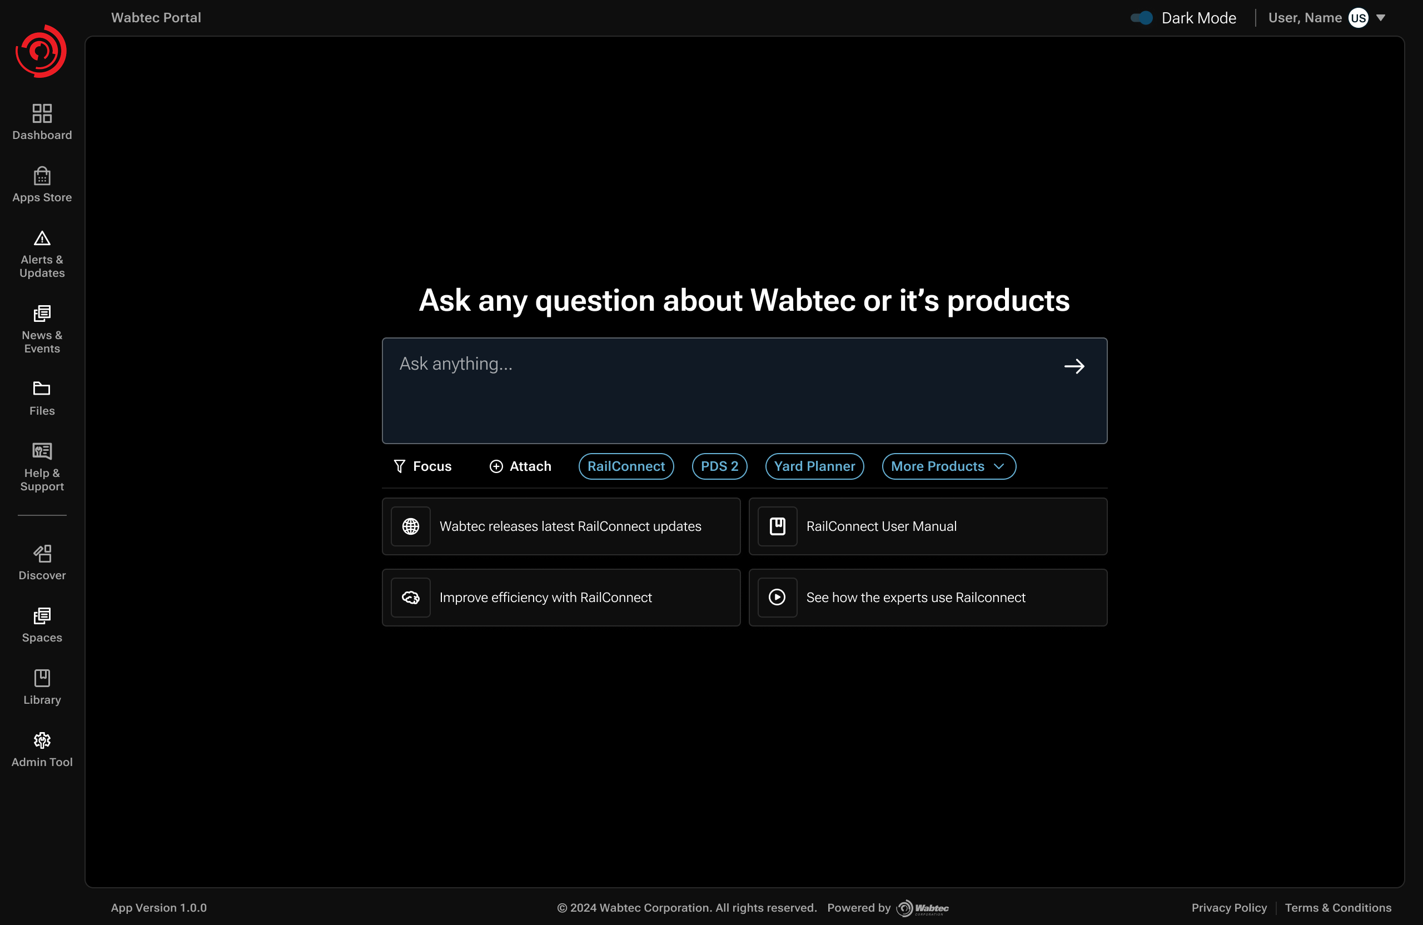Expand the user account dropdown arrow
Image resolution: width=1423 pixels, height=925 pixels.
(1381, 18)
